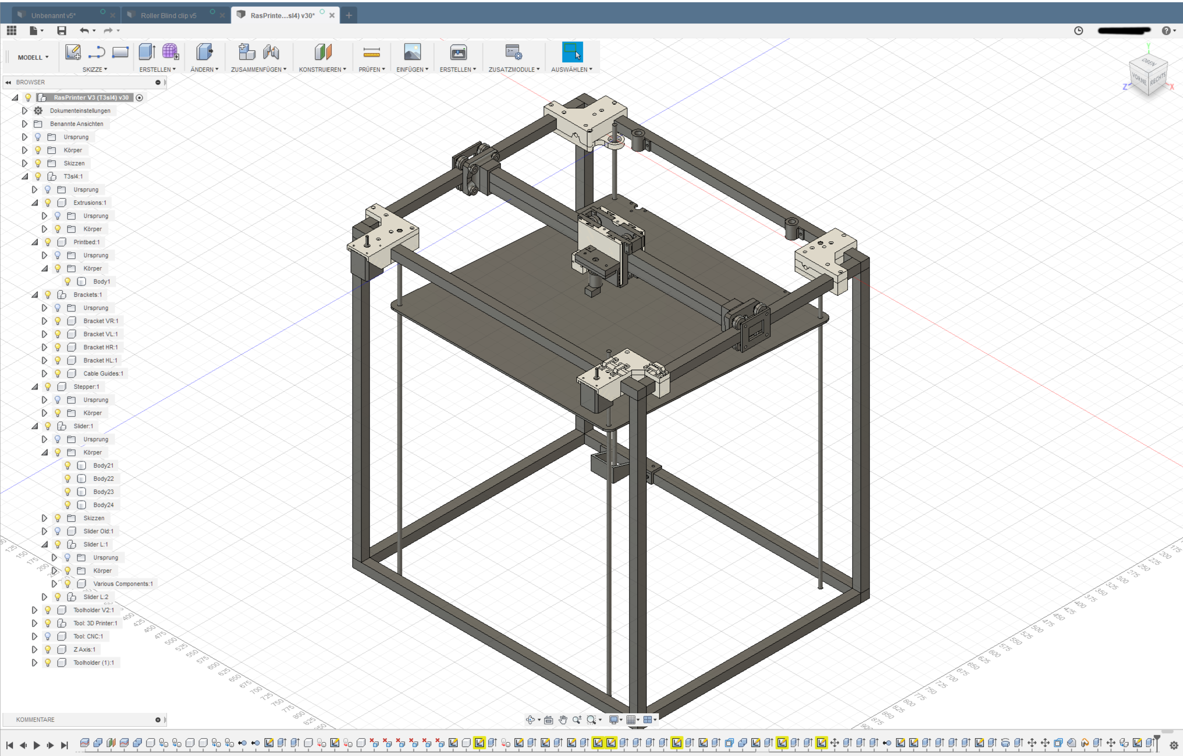
Task: Click the Create Sketch icon
Action: 73,52
